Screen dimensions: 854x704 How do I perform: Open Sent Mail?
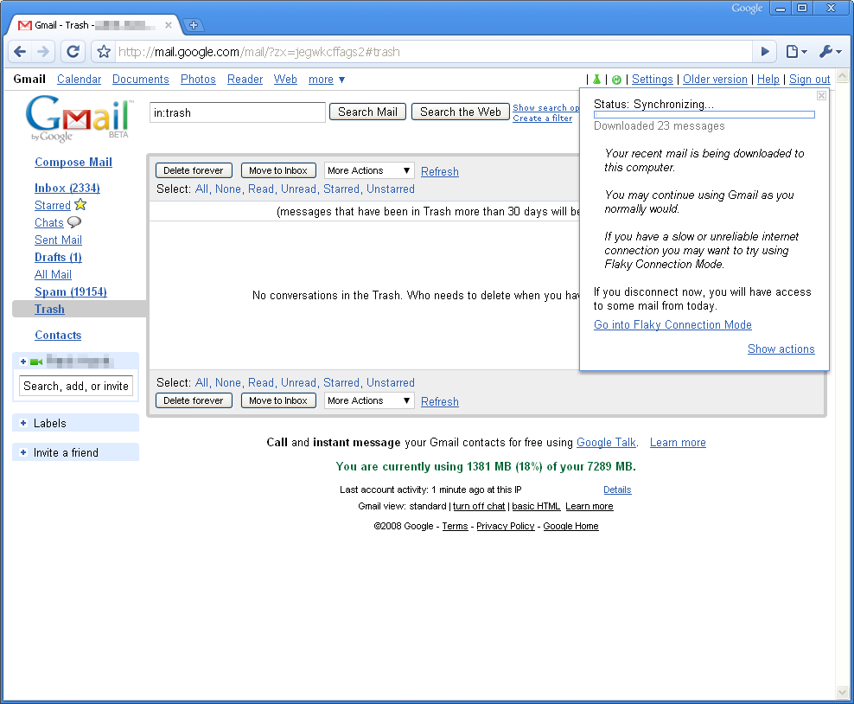58,240
